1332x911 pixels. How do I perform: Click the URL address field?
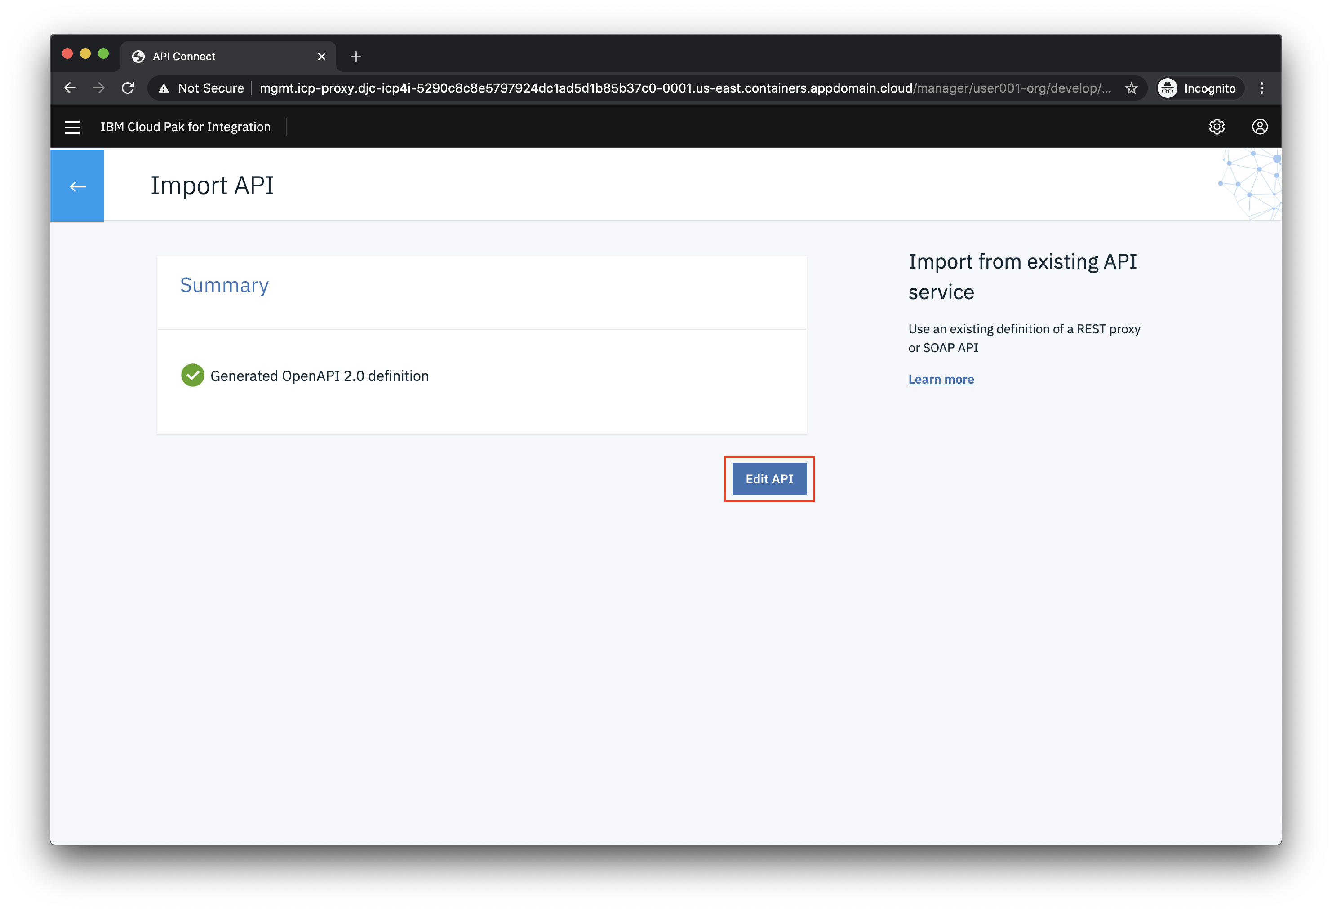coord(630,88)
